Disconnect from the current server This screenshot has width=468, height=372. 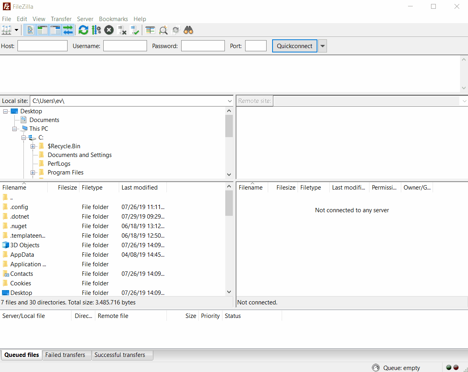(x=122, y=30)
